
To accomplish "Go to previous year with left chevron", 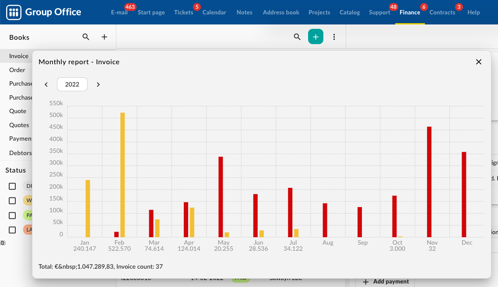I will (46, 84).
